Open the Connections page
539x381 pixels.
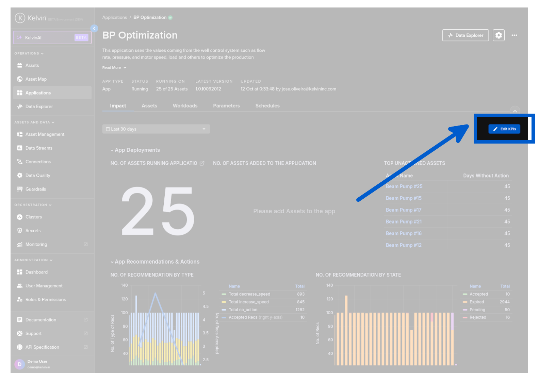coord(38,162)
